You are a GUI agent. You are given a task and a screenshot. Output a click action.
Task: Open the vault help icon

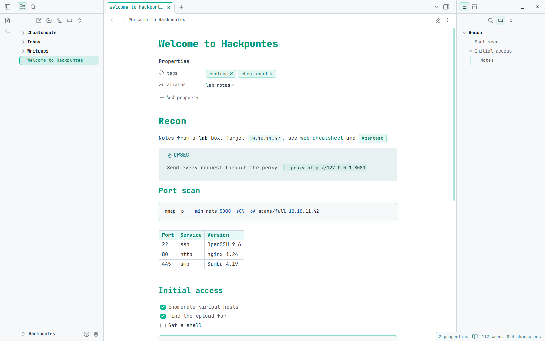[x=87, y=334]
